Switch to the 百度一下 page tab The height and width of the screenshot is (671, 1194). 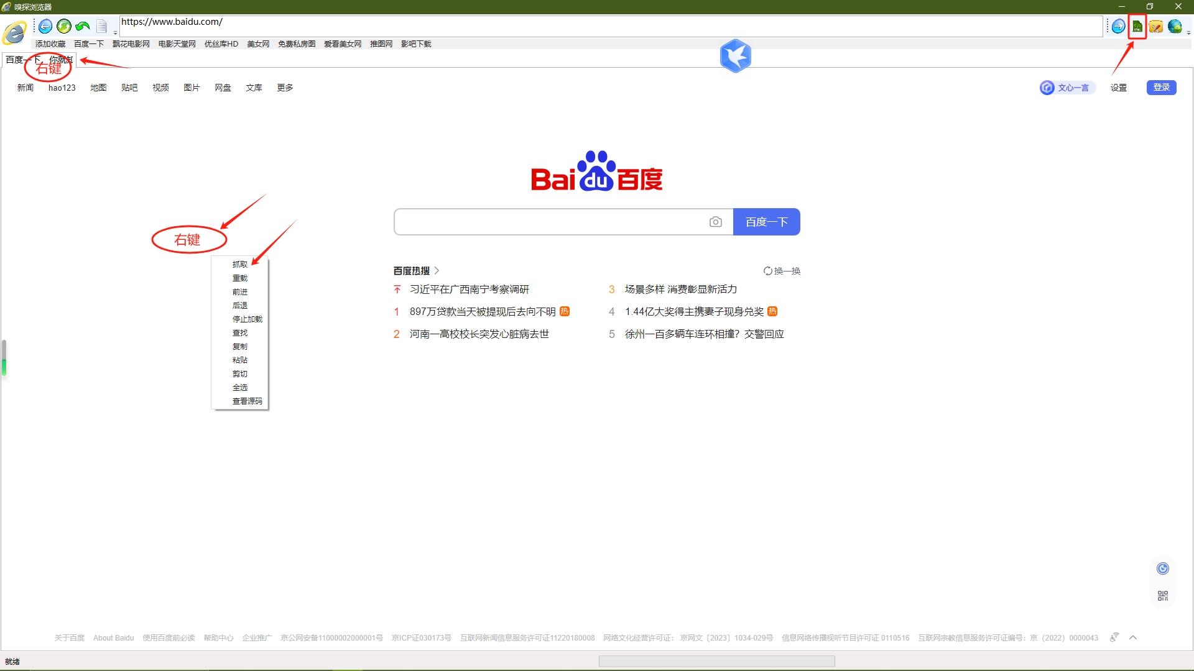pyautogui.click(x=39, y=60)
